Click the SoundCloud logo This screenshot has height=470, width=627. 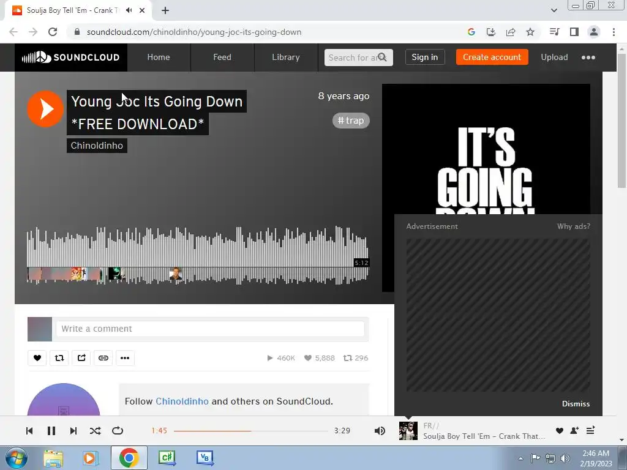pos(71,57)
